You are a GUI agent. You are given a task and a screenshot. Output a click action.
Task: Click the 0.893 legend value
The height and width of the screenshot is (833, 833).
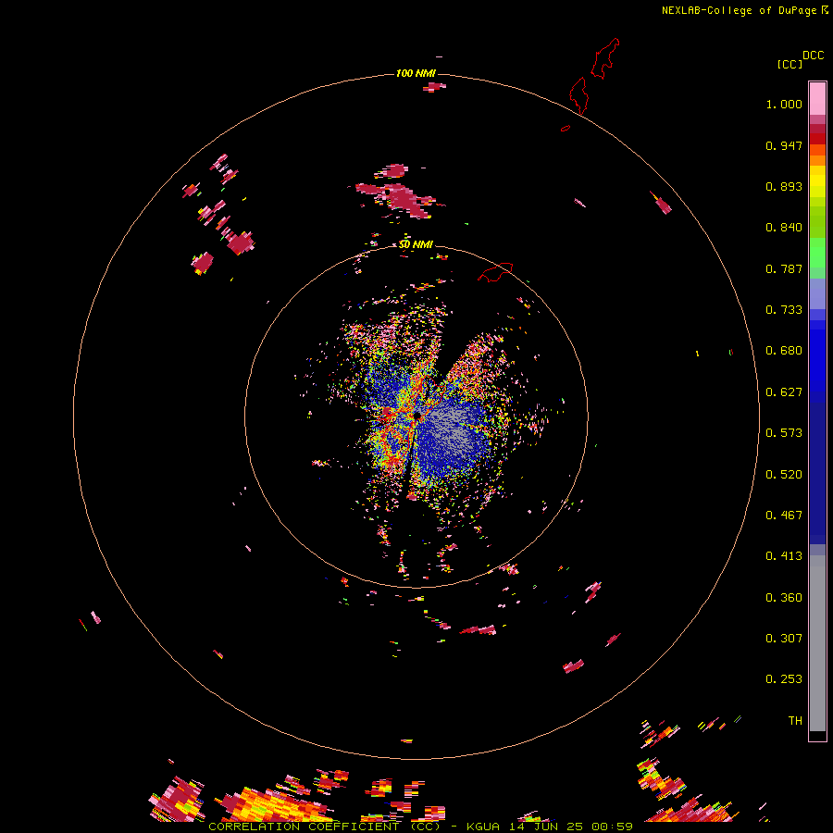784,186
